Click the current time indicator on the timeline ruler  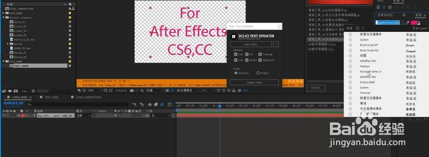[x=220, y=106]
